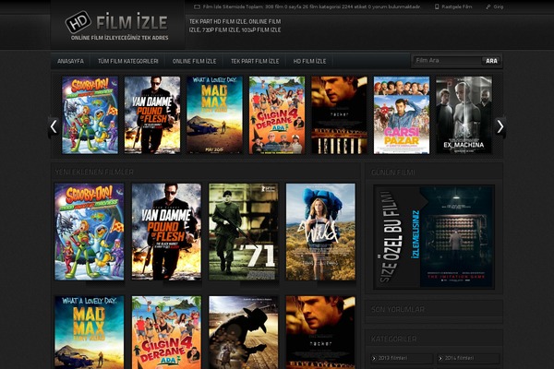Screen dimensions: 554x369
Task: Open Ex Machina poster in carousel
Action: pyautogui.click(x=464, y=115)
